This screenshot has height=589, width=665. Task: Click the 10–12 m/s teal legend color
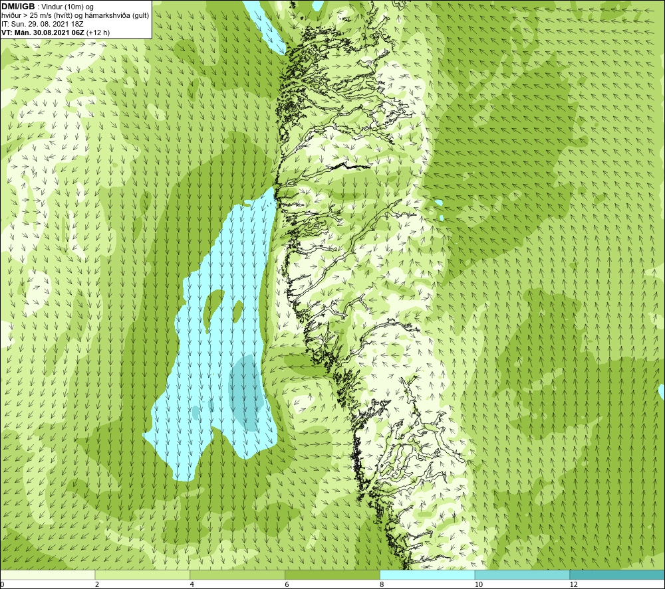[523, 574]
